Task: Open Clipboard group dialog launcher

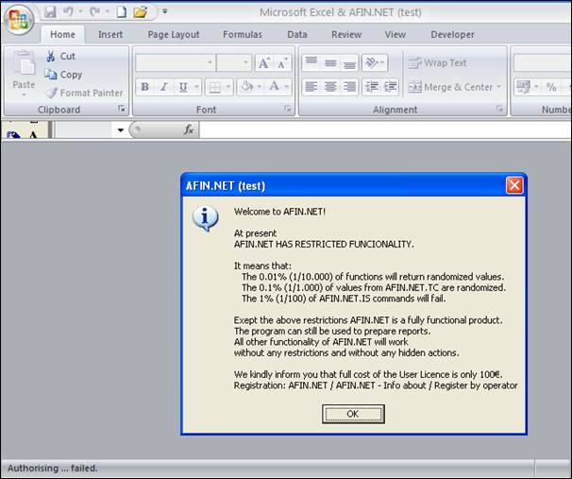Action: pyautogui.click(x=122, y=109)
